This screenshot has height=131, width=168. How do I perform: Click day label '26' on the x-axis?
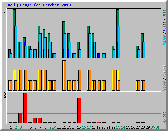[133, 127]
